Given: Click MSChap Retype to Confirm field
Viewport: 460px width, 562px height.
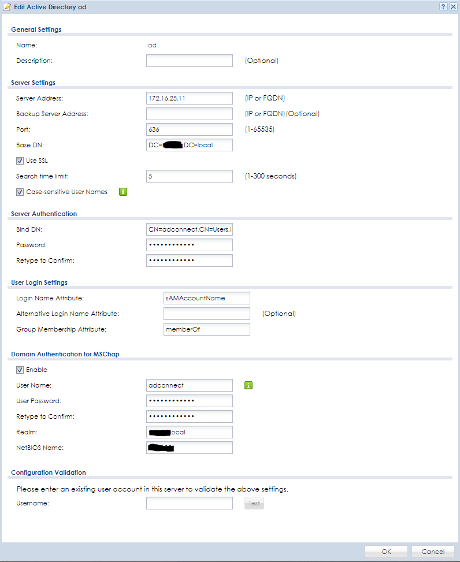Looking at the screenshot, I should coord(190,416).
